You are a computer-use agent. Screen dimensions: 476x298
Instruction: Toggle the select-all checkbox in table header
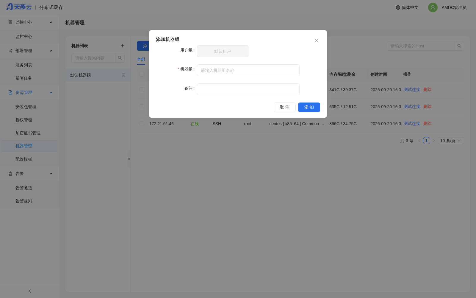coord(142,74)
